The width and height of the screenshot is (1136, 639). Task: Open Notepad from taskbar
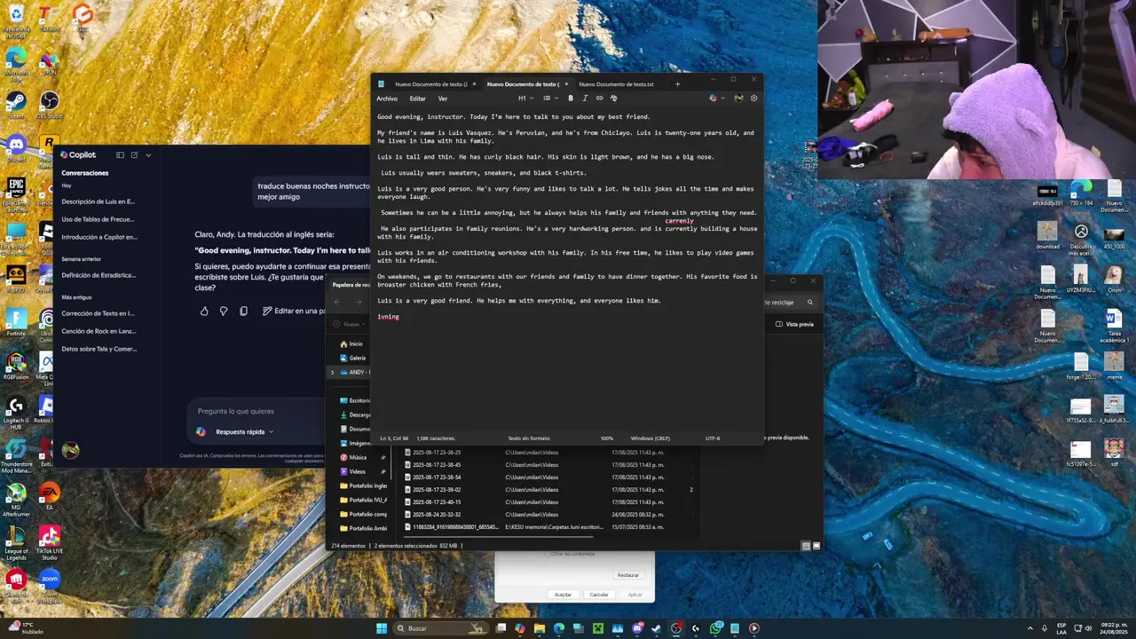pyautogui.click(x=735, y=628)
